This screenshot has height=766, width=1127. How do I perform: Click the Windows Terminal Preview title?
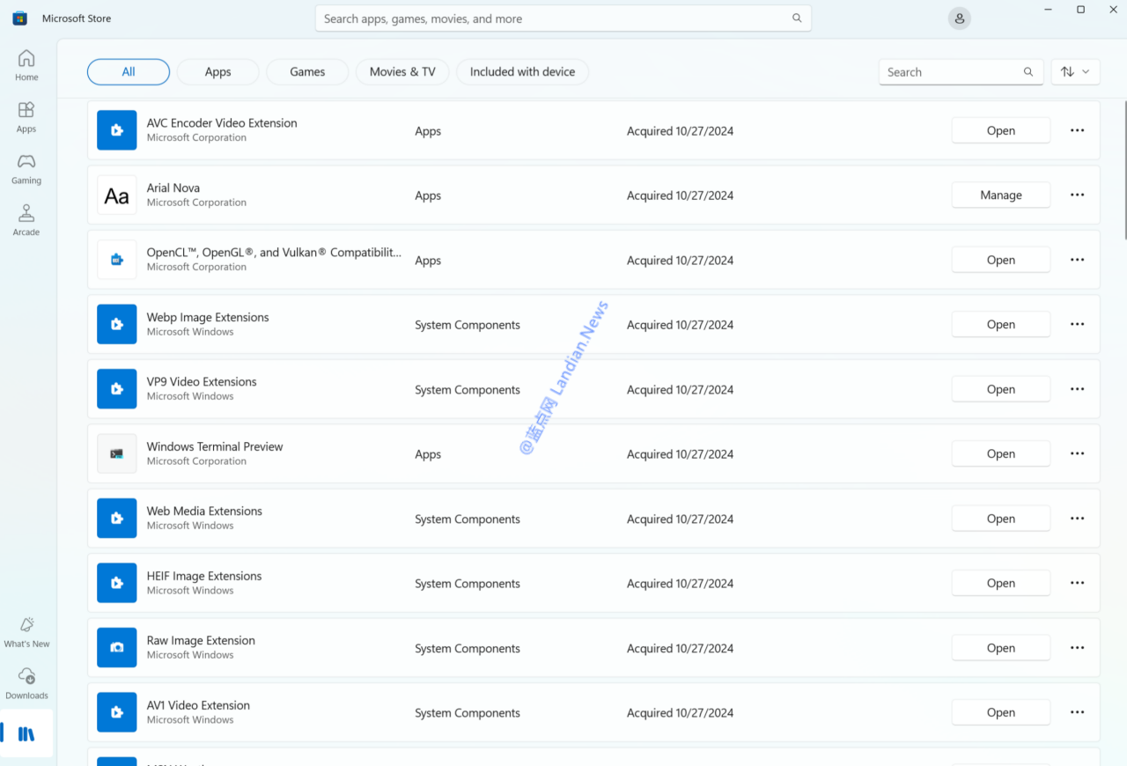click(x=215, y=446)
